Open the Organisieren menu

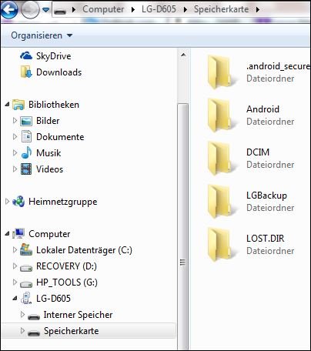pos(42,35)
